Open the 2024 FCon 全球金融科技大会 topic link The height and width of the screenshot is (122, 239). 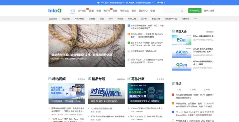pyautogui.click(x=108, y=116)
